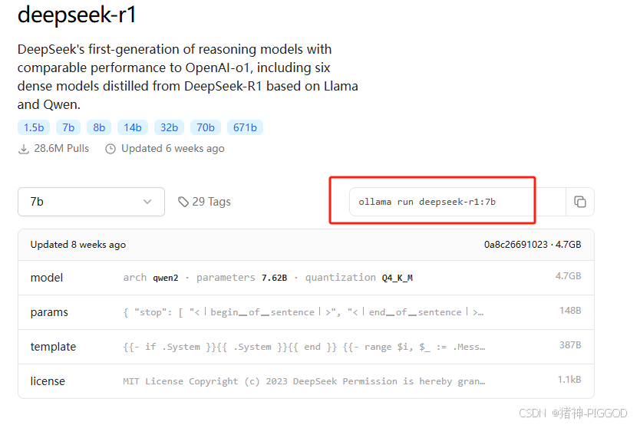Open the license file row
Viewport: 640px width, 425px height.
(x=306, y=381)
